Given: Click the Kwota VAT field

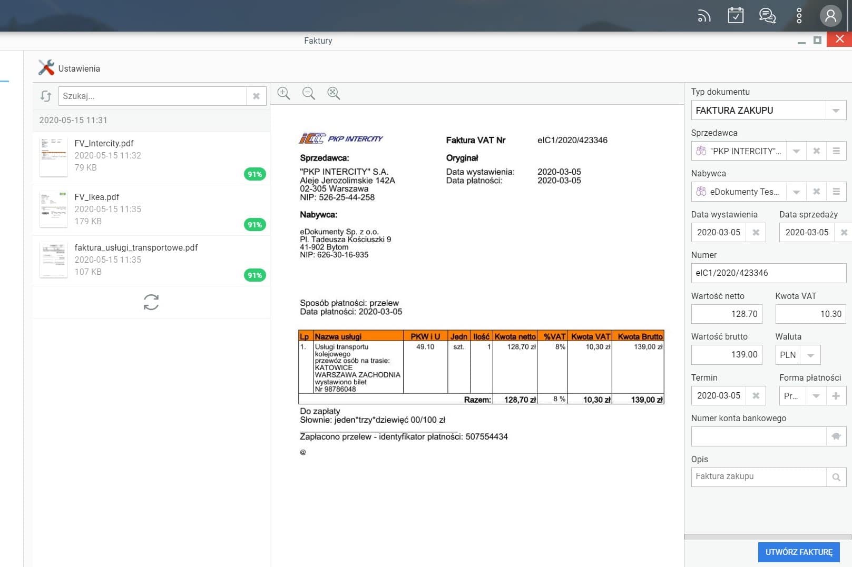Looking at the screenshot, I should tap(810, 314).
